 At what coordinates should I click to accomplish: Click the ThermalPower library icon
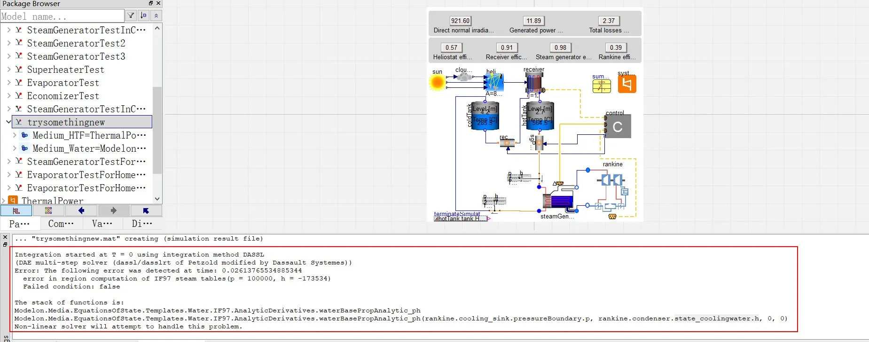(x=13, y=201)
